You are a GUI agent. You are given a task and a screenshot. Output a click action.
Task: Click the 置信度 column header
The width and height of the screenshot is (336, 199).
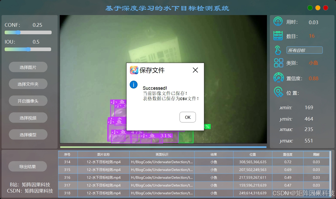pos(288,154)
